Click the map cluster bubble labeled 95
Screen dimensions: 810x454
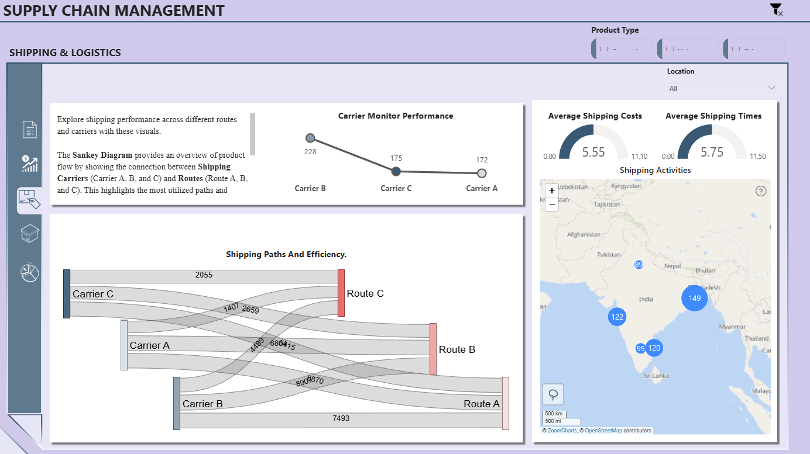pos(641,349)
